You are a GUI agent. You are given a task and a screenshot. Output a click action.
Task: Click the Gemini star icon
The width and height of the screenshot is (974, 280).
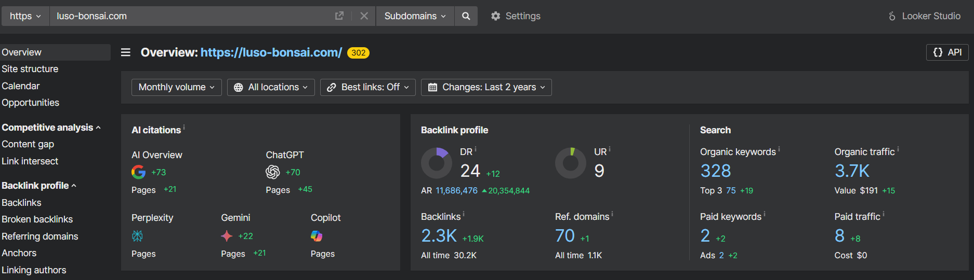click(227, 236)
